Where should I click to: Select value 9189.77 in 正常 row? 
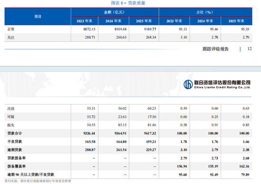(150, 29)
